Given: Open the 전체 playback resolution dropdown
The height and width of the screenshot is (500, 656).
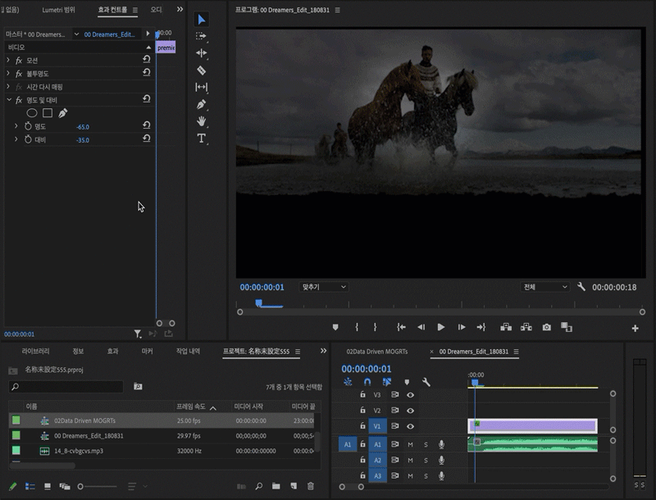Looking at the screenshot, I should point(544,287).
